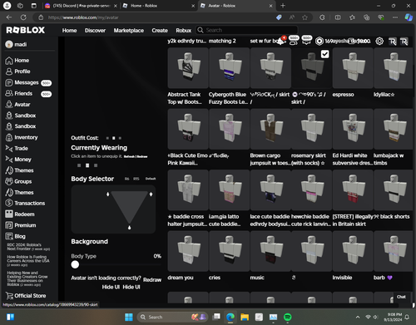Open the Chat button

pos(401,297)
